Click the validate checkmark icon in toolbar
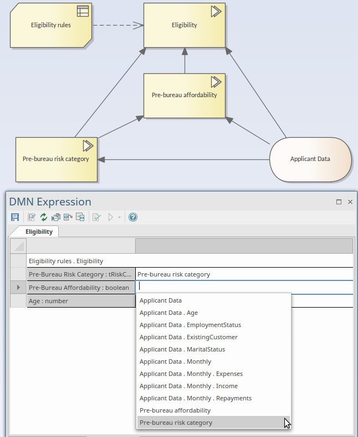358x437 pixels. click(96, 217)
